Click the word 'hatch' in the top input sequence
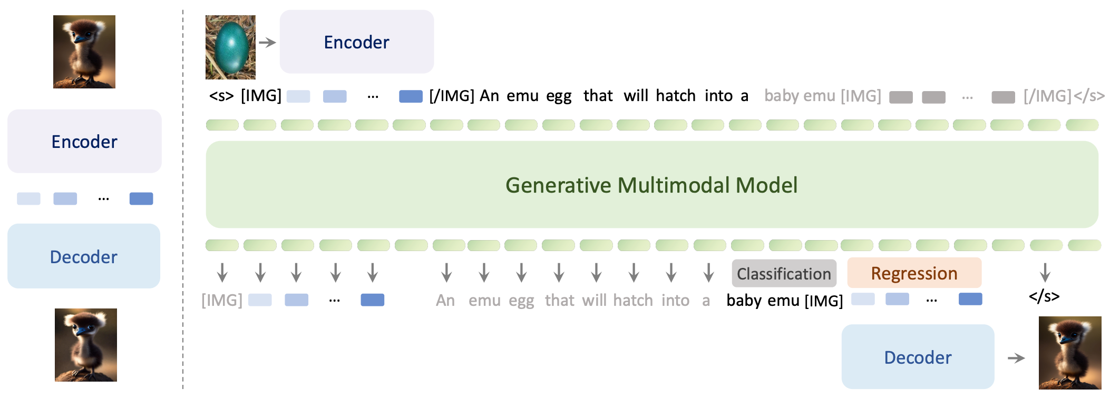 coord(676,96)
